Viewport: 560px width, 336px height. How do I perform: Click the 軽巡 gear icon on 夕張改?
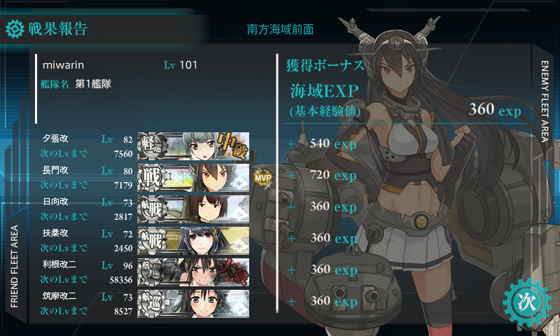click(x=152, y=146)
